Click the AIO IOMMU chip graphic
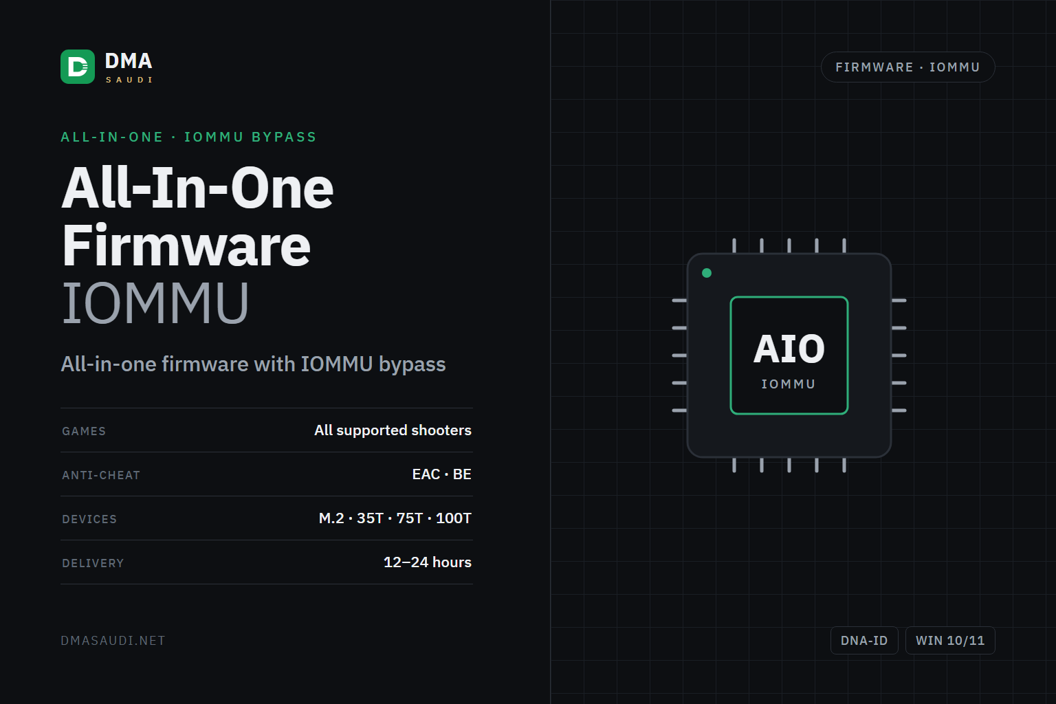The width and height of the screenshot is (1056, 704). pyautogui.click(x=789, y=355)
